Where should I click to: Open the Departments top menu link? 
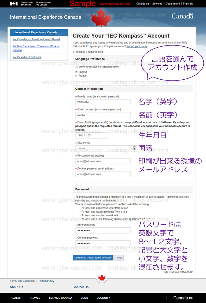tap(173, 4)
